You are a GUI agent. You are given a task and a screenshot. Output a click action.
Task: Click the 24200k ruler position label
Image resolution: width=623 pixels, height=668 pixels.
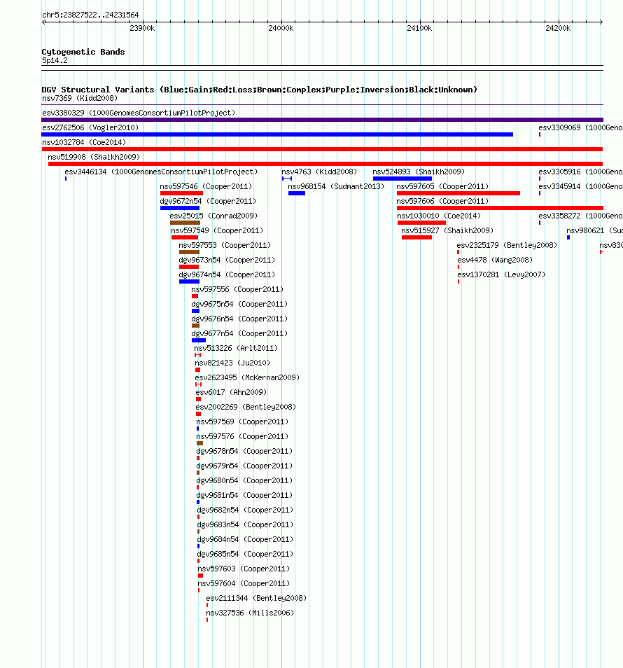coord(558,28)
